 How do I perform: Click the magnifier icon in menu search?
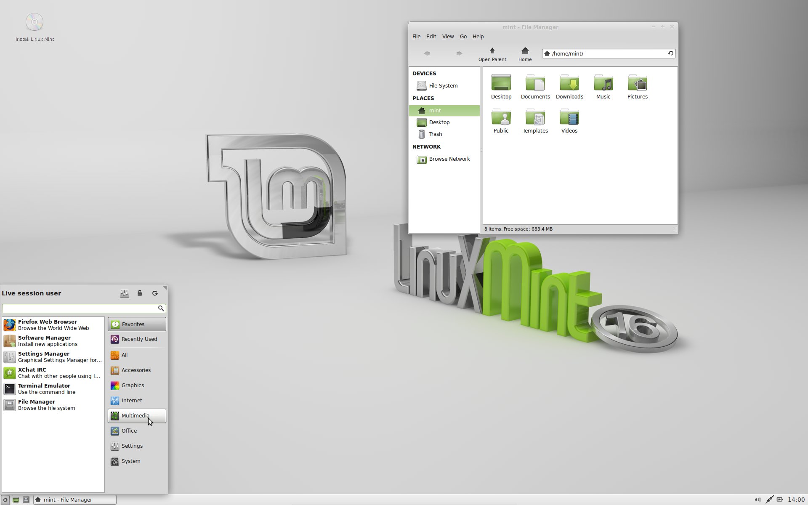[x=161, y=308]
